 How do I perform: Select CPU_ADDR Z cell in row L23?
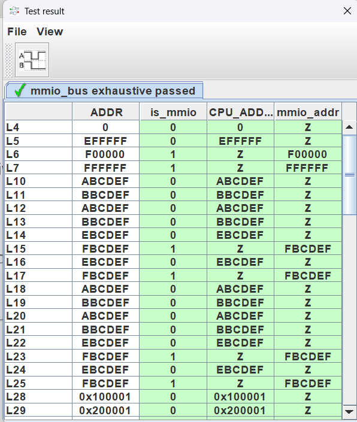coord(240,356)
